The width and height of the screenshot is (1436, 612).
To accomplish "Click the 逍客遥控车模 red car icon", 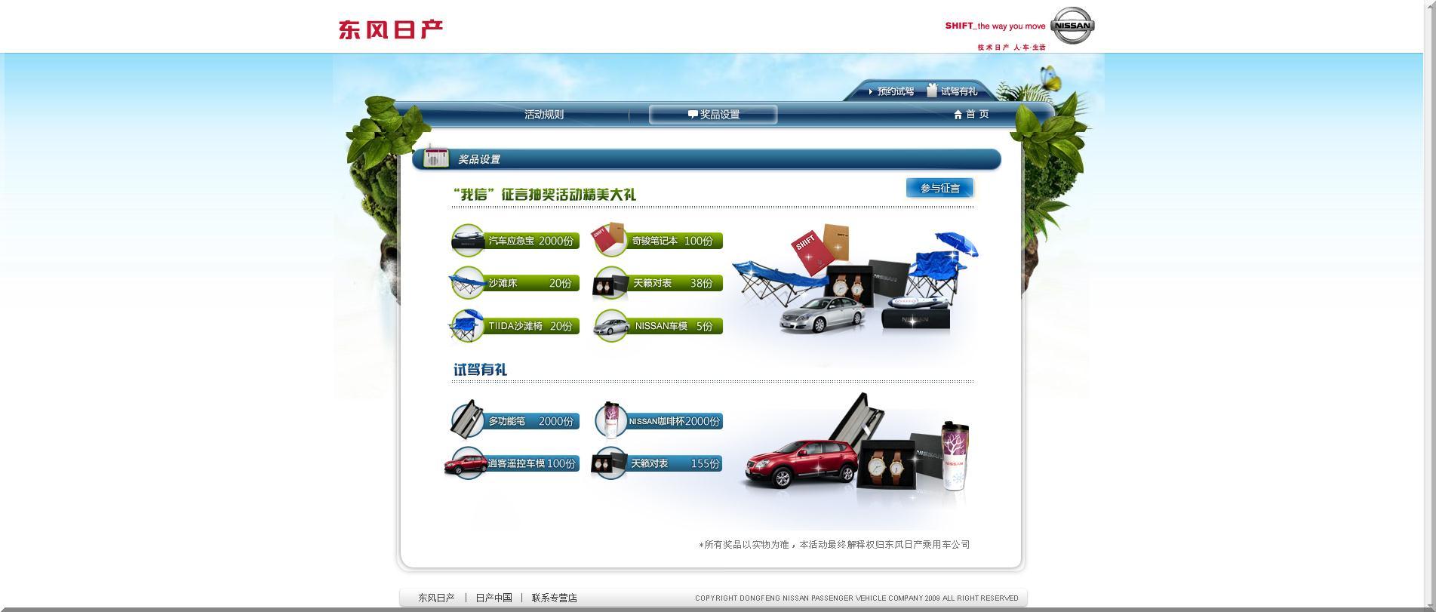I will click(466, 463).
